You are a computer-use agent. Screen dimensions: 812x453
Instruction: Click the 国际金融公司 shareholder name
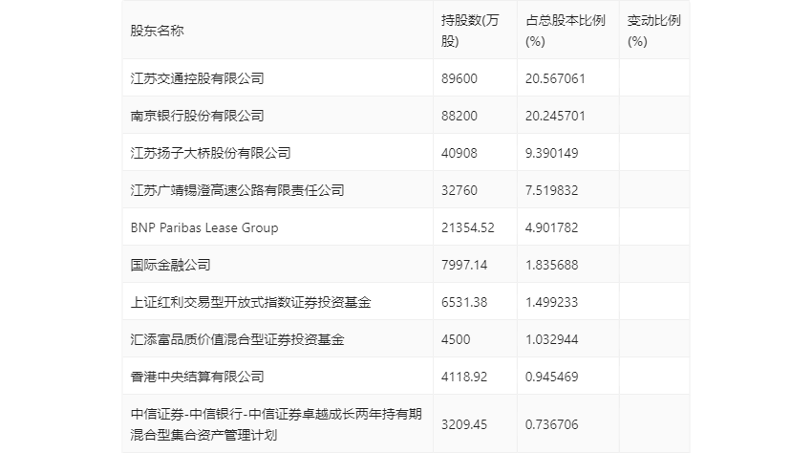[x=170, y=265]
